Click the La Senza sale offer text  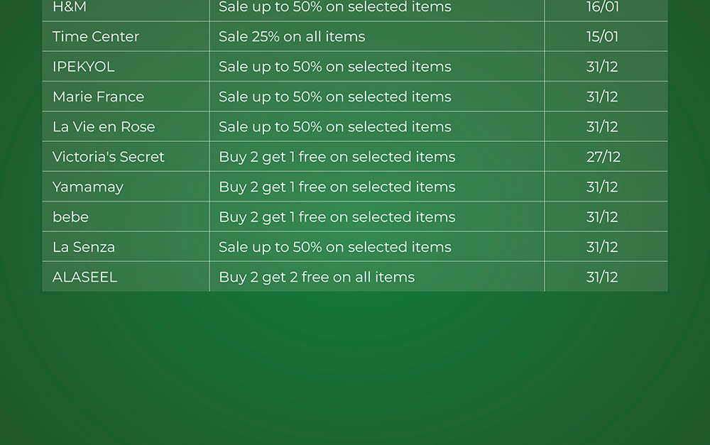point(335,247)
